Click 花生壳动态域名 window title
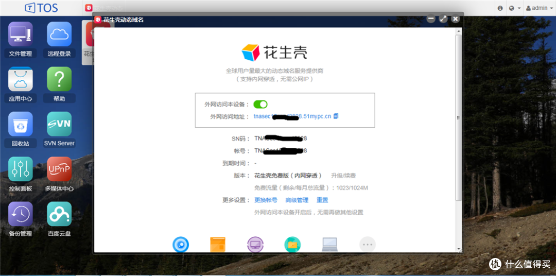556x276 pixels. (124, 20)
